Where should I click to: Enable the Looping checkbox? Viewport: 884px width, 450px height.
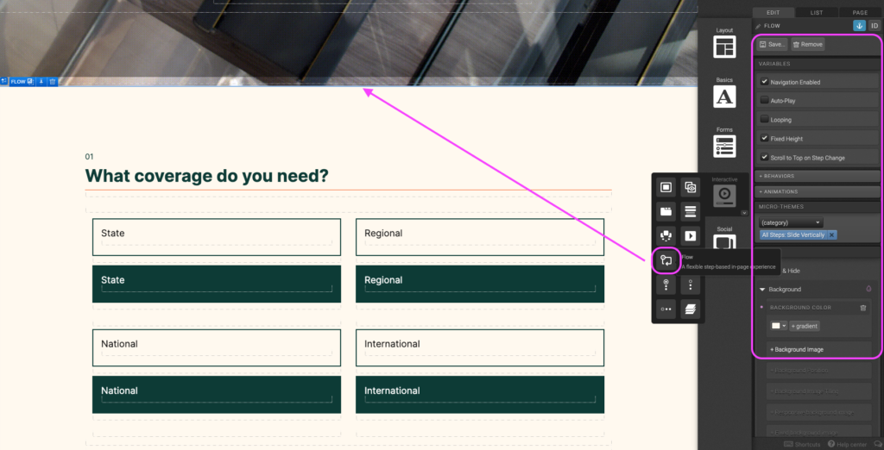coord(764,120)
